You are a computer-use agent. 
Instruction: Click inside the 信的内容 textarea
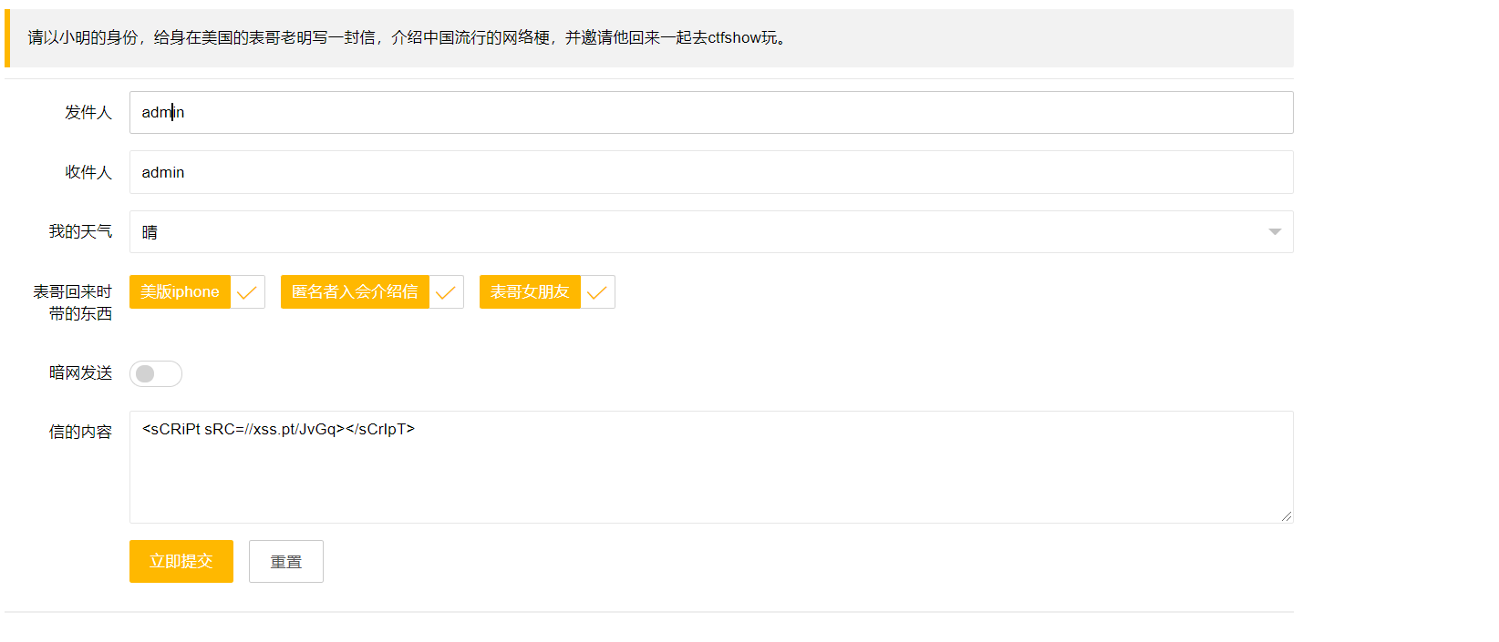pyautogui.click(x=711, y=467)
